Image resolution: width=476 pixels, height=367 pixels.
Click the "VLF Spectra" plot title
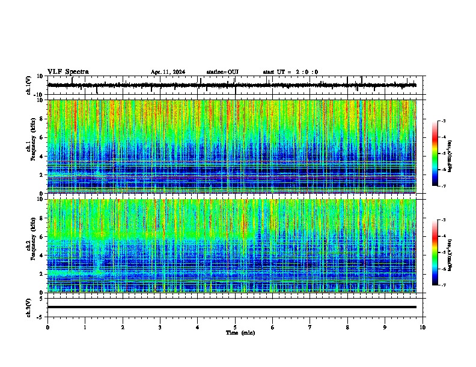click(68, 72)
